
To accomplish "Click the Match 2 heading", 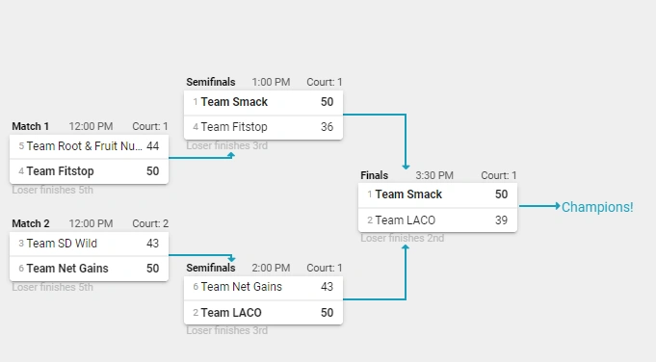I will coord(30,223).
